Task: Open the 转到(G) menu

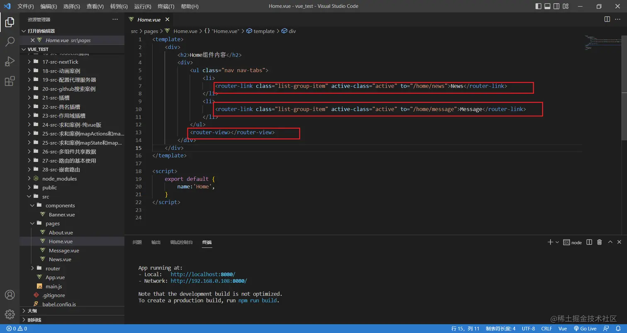Action: coord(119,6)
